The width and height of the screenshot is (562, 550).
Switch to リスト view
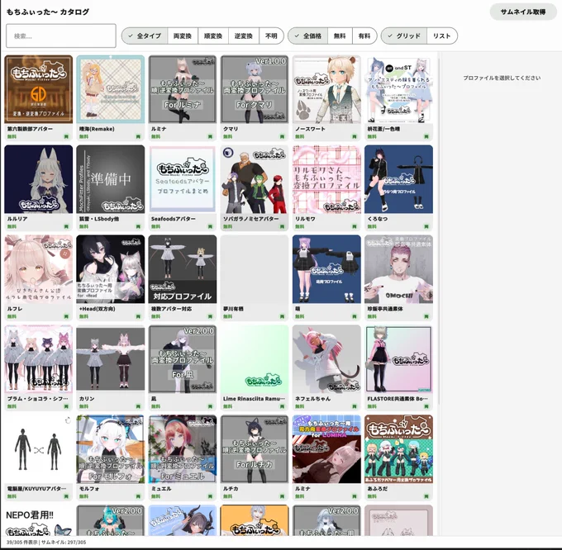point(441,36)
